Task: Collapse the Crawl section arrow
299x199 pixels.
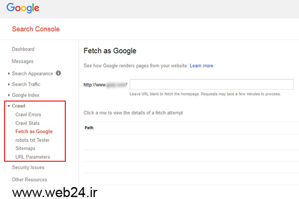Action: pos(9,106)
